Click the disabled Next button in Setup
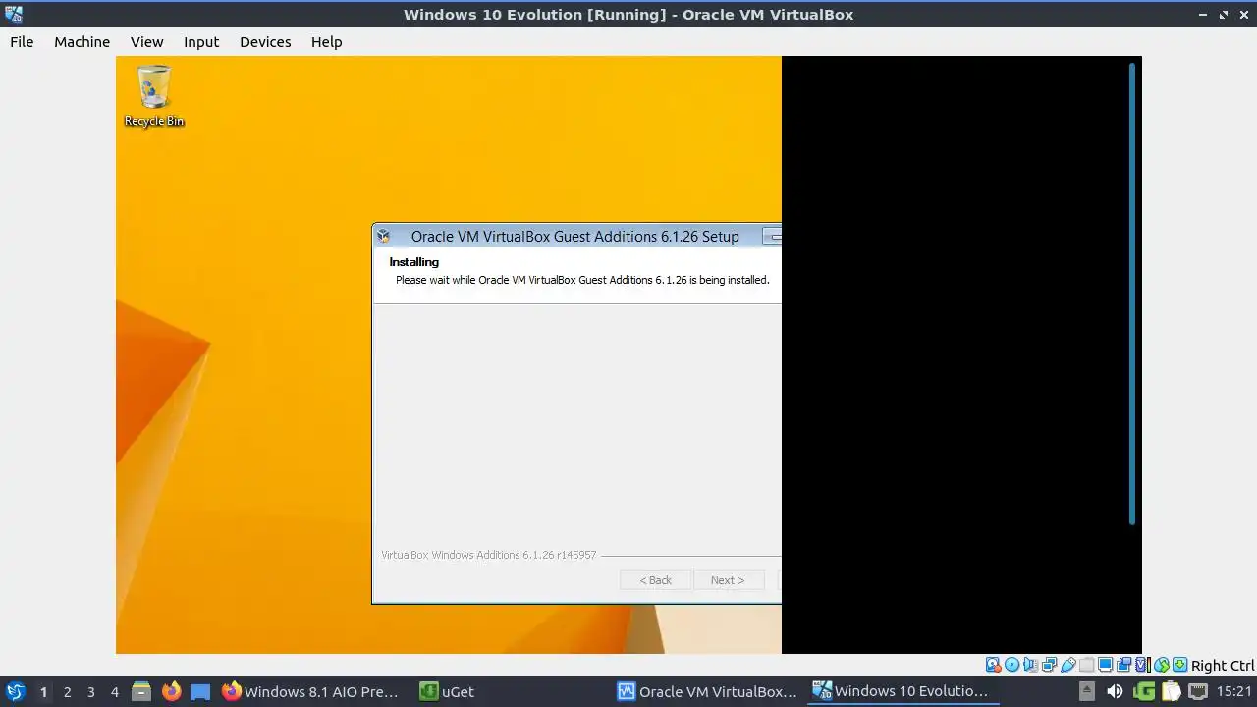The image size is (1257, 707). [x=728, y=580]
